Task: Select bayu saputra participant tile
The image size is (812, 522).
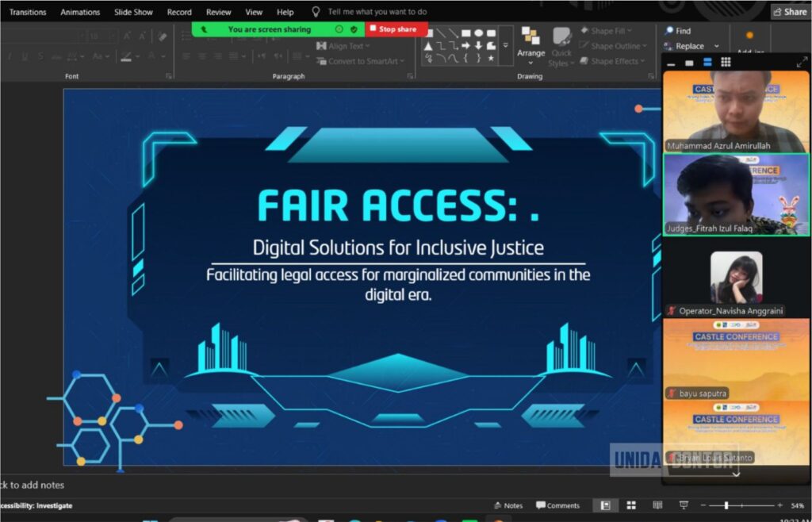Action: (736, 359)
